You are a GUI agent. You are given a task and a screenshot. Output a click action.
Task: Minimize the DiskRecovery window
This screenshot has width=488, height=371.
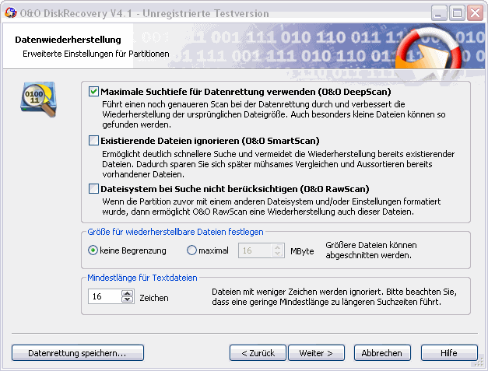(x=439, y=13)
